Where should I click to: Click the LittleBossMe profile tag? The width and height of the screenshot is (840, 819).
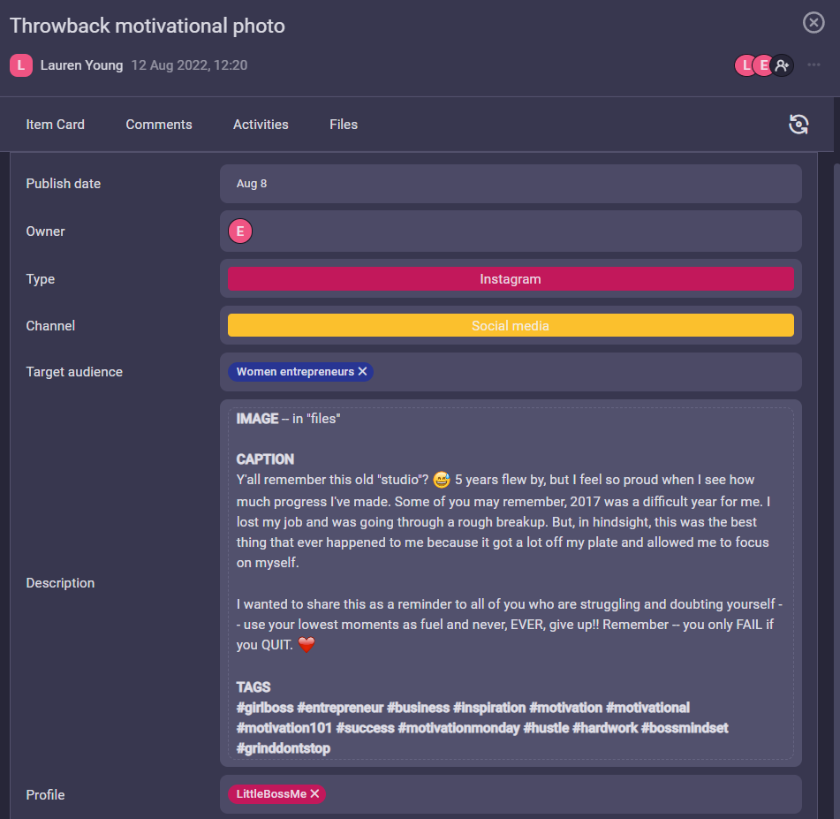(x=270, y=794)
